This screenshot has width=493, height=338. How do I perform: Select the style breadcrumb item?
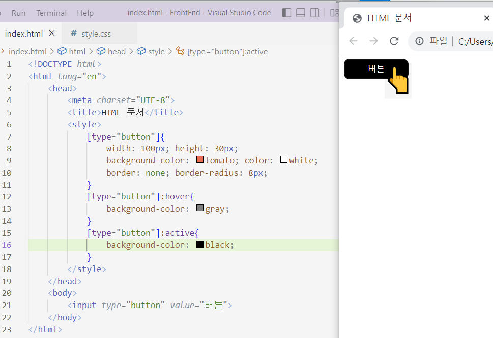point(156,51)
